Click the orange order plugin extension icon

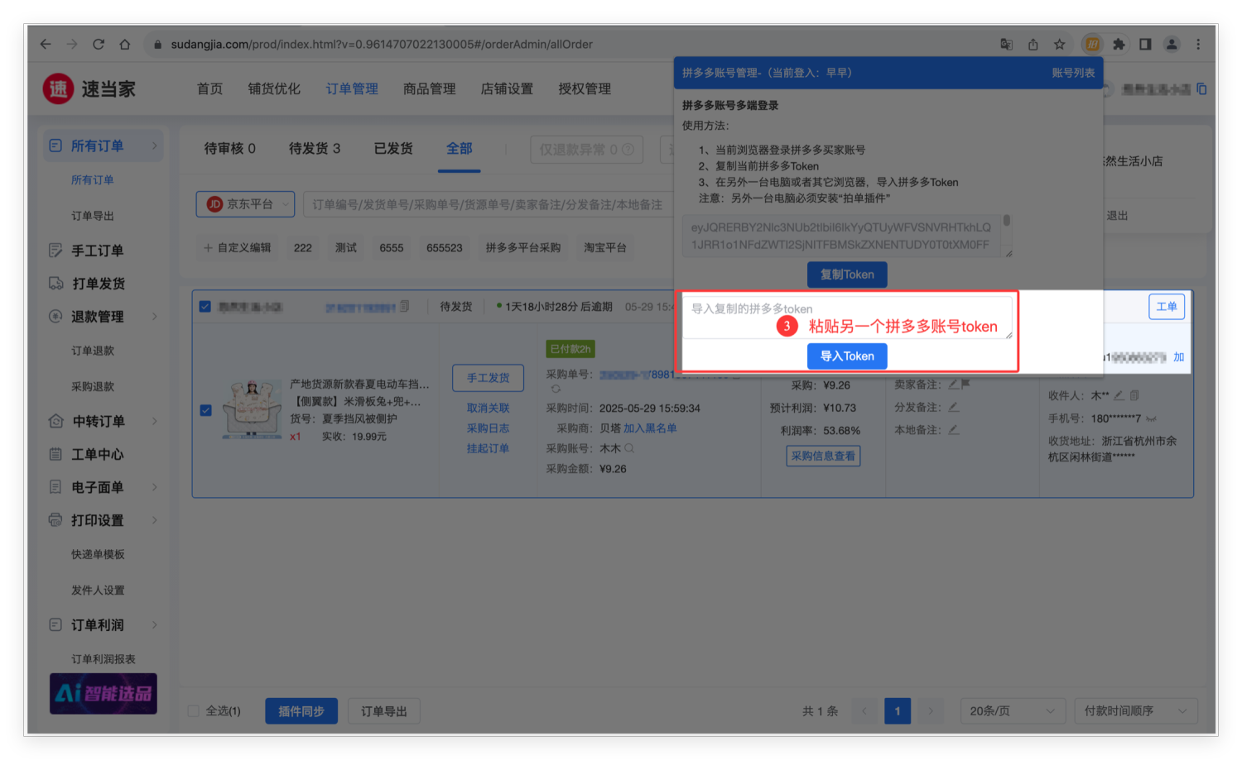[x=1092, y=45]
